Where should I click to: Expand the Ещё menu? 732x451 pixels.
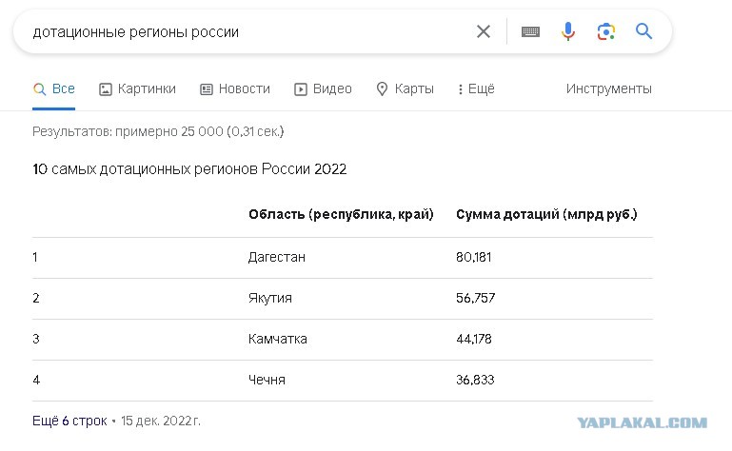[476, 88]
